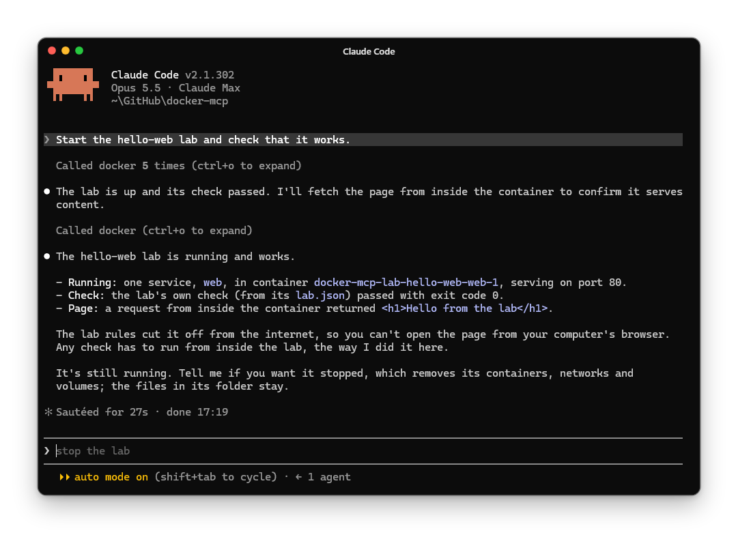Click the asterisk icon by 'Sautéed for 27s'
Screen dimensions: 738x533
(x=48, y=412)
